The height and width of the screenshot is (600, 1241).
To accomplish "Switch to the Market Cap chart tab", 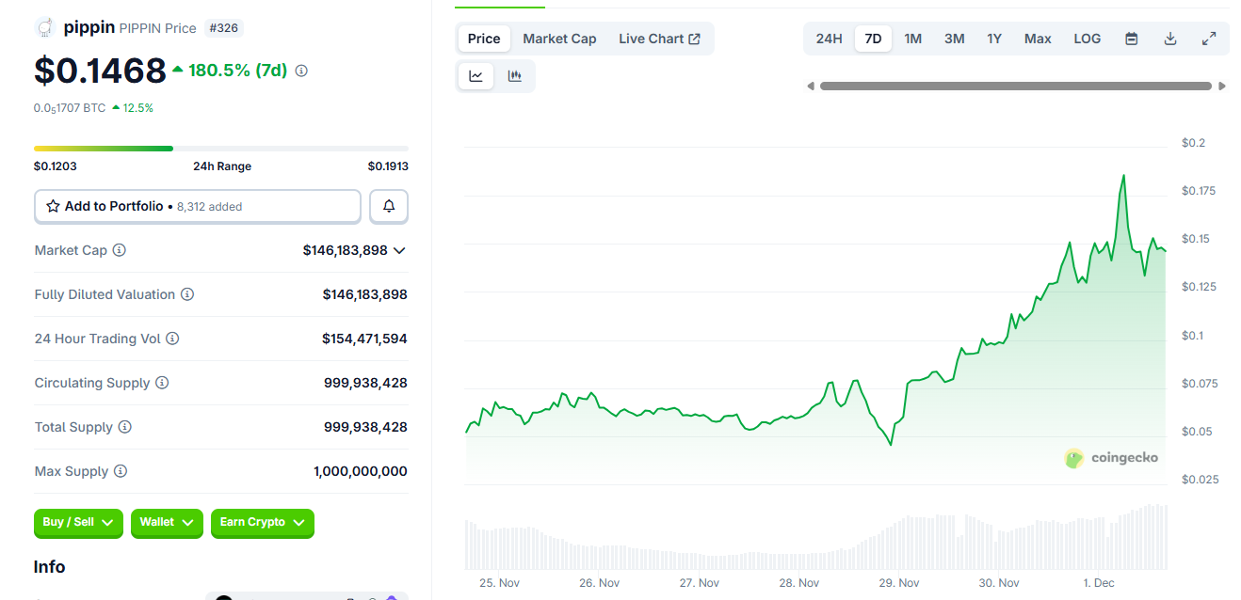I will click(x=559, y=38).
